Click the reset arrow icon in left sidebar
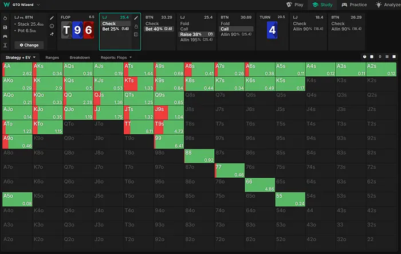This screenshot has height=254, width=401. [5, 18]
